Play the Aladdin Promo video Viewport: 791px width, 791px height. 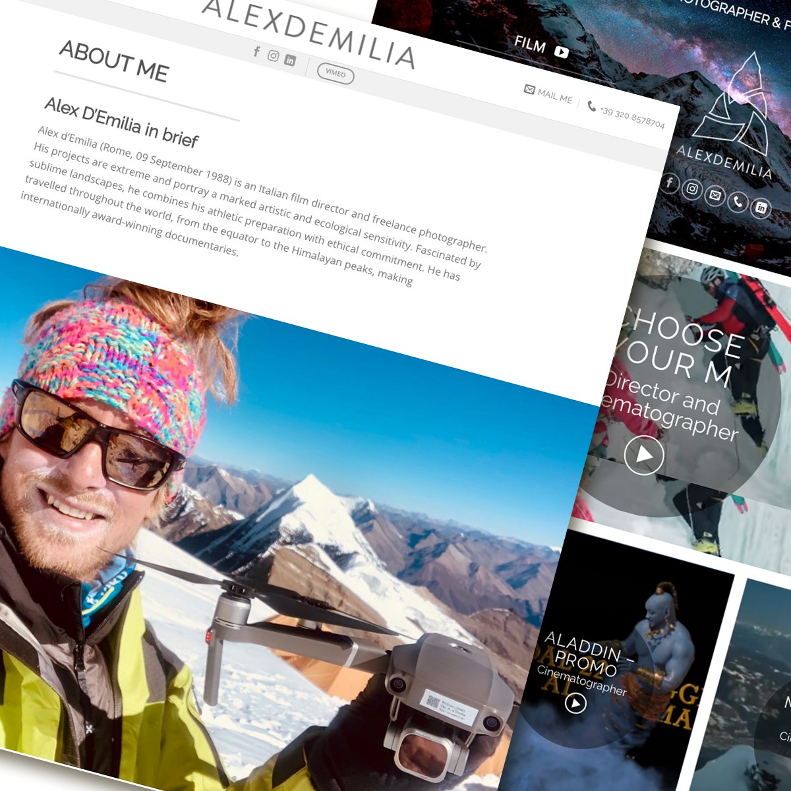coord(575,703)
